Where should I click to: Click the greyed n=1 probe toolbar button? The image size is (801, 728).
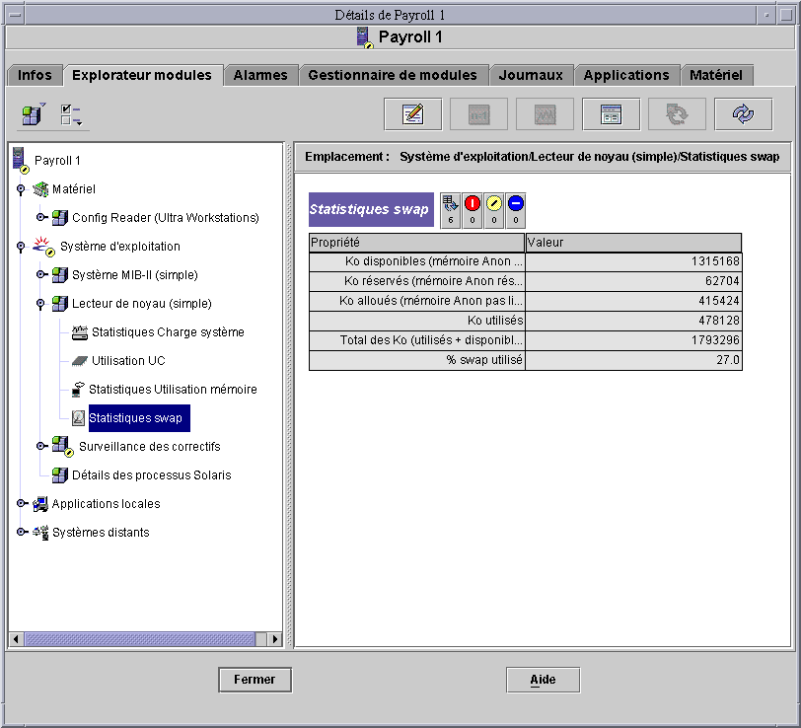click(478, 113)
